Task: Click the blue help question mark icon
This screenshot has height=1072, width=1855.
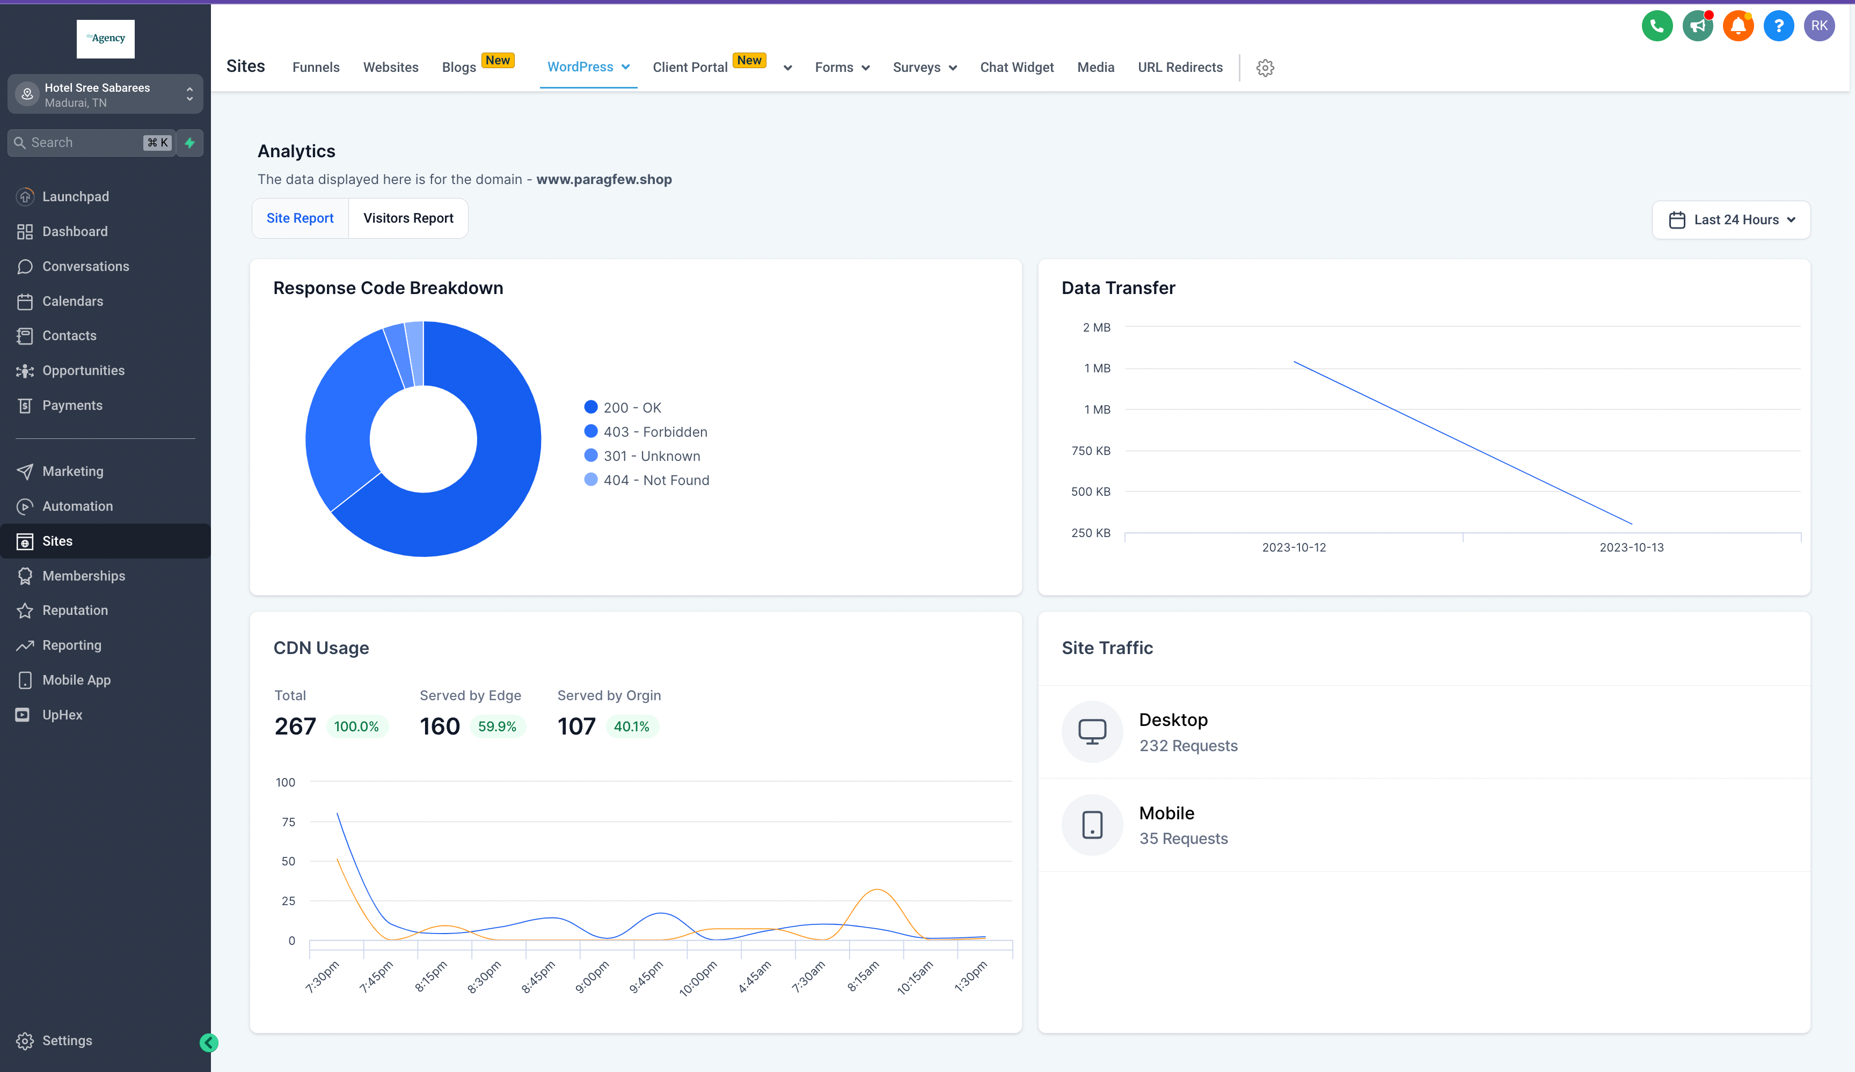Action: click(x=1778, y=26)
